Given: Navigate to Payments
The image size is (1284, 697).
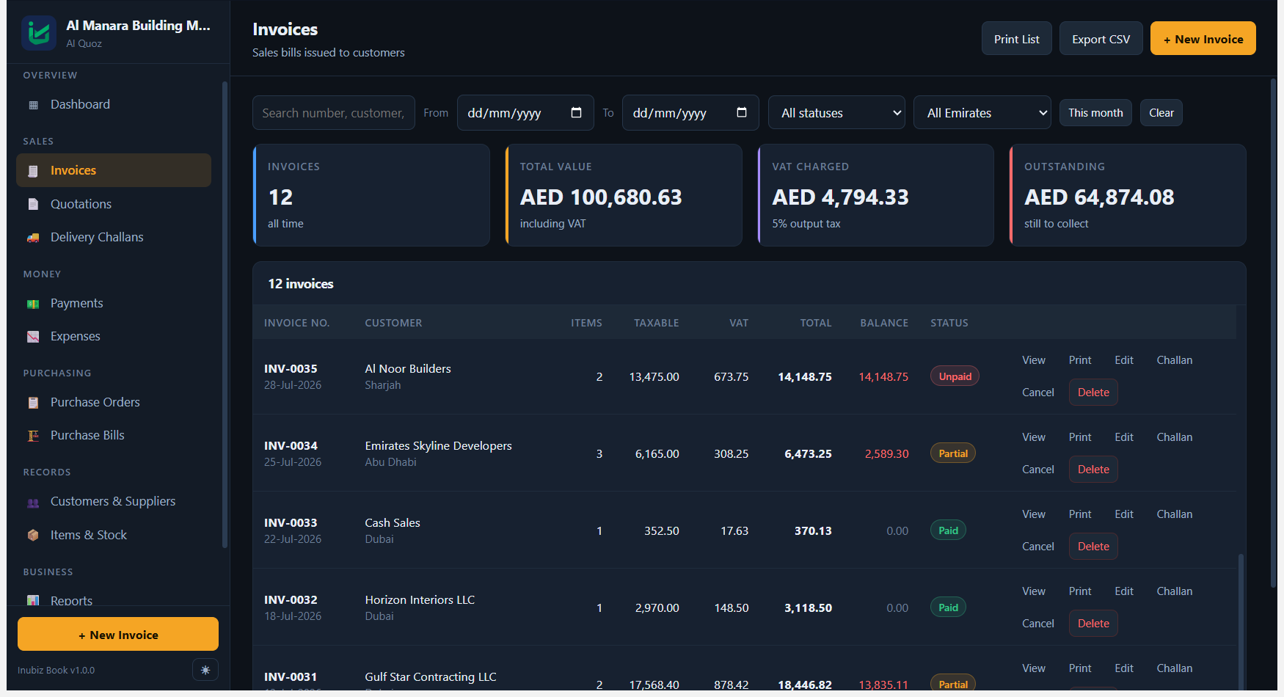Looking at the screenshot, I should [x=114, y=303].
